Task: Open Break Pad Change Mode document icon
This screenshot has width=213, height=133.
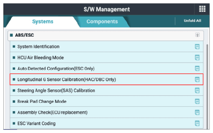Action: coord(197,101)
